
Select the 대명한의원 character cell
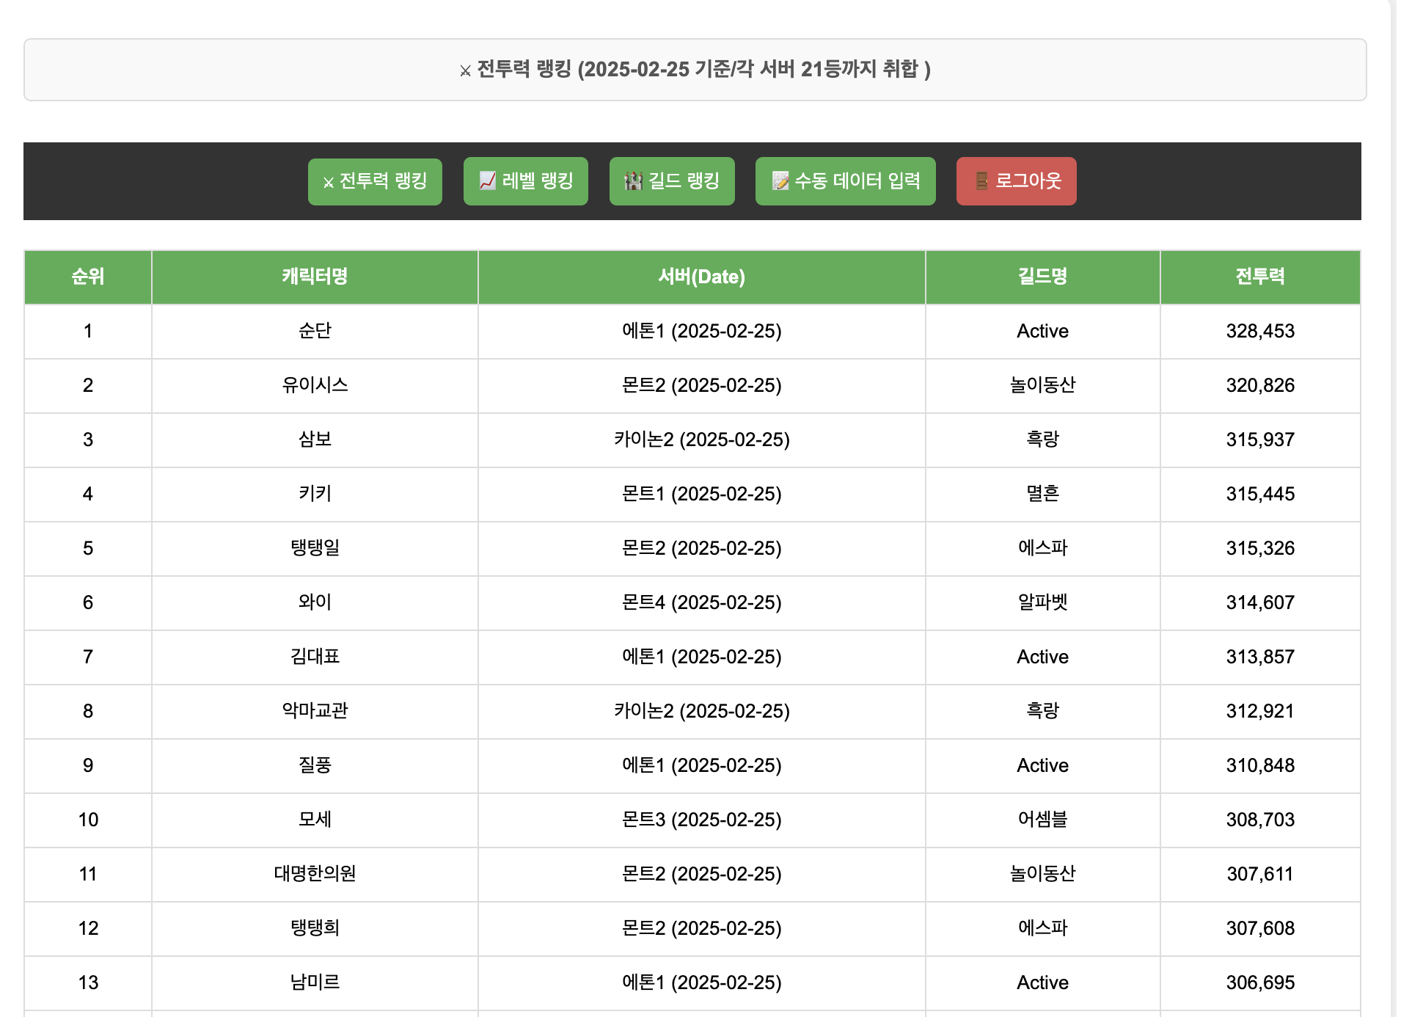point(315,874)
